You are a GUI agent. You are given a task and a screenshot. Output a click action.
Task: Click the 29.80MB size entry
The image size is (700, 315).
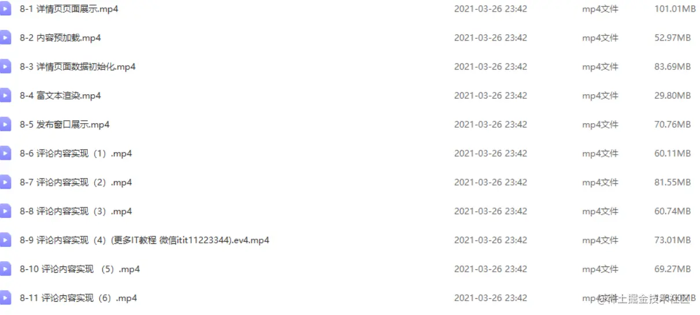click(672, 95)
